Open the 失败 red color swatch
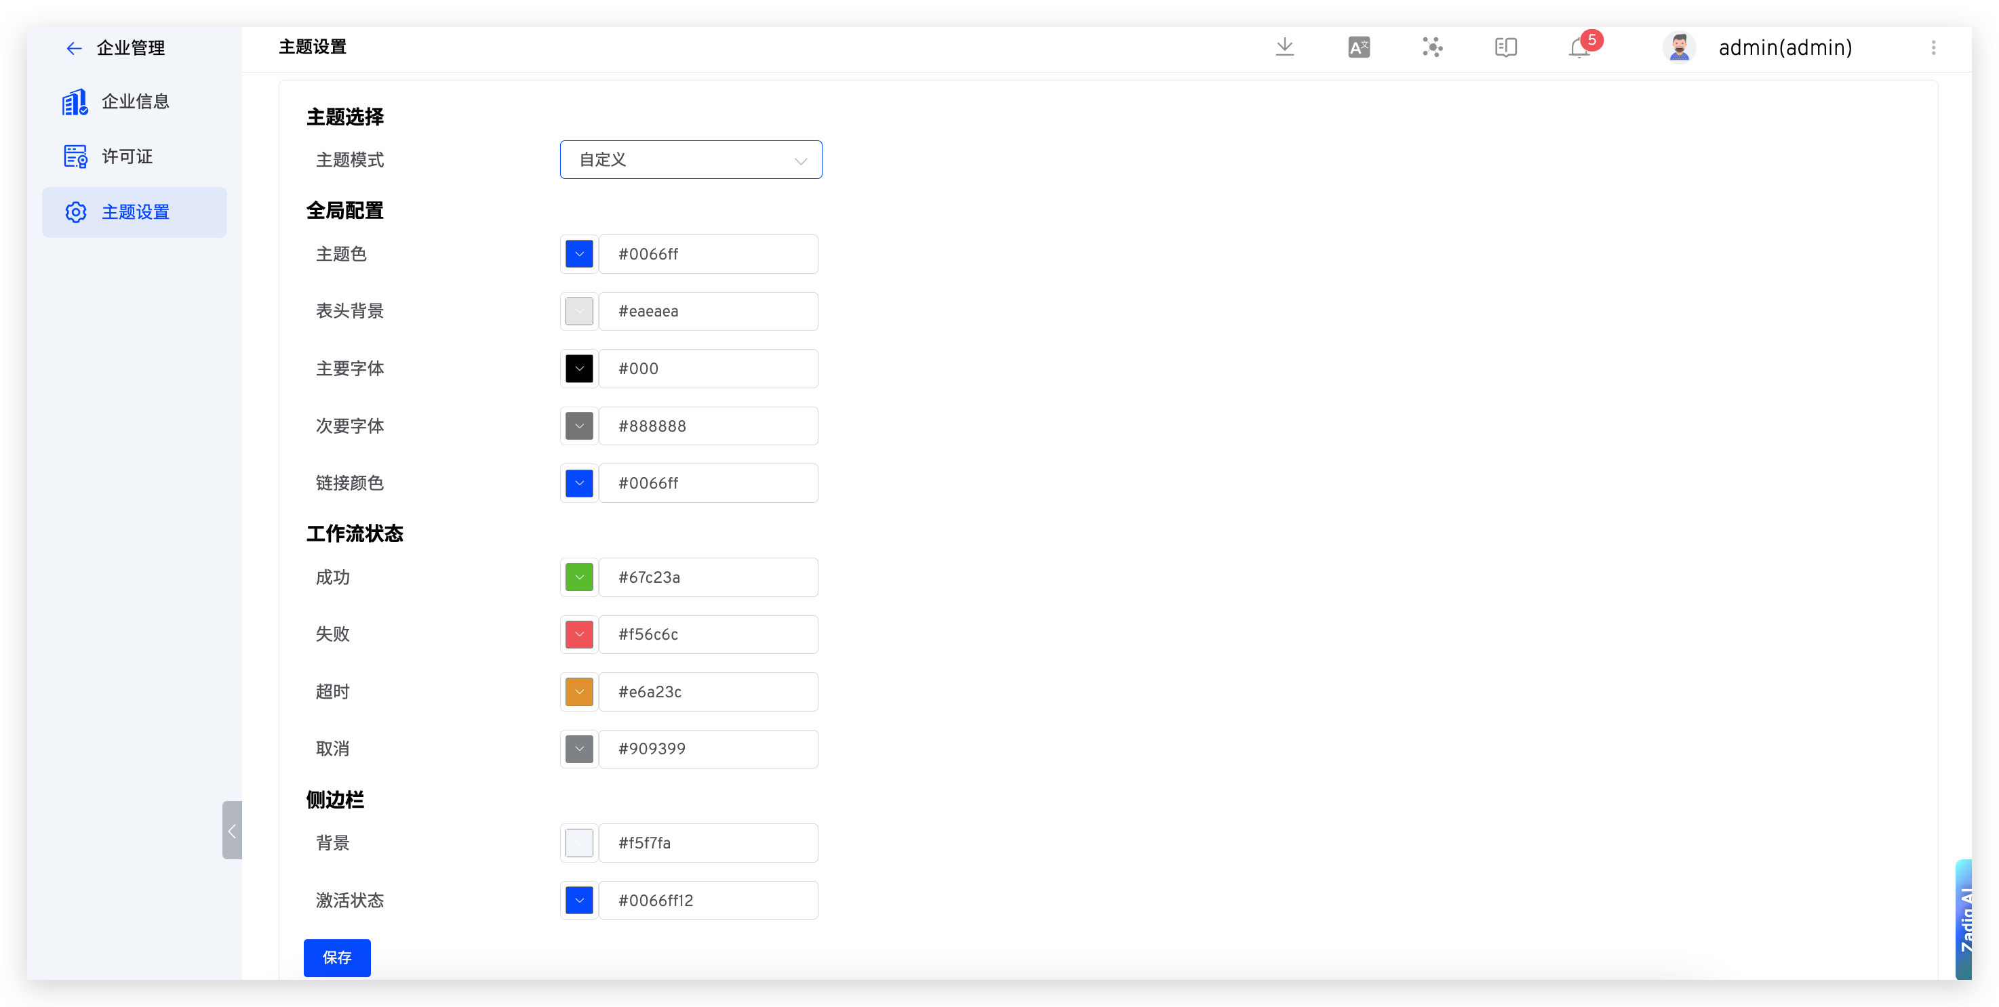The image size is (1999, 1007). 579,634
